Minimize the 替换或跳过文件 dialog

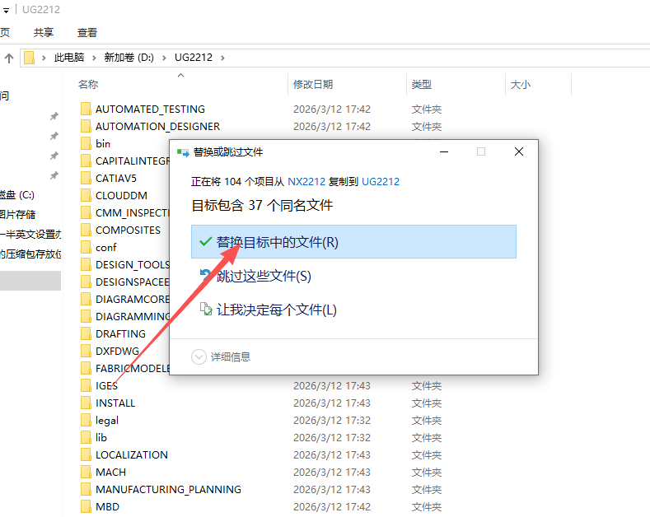tap(444, 151)
